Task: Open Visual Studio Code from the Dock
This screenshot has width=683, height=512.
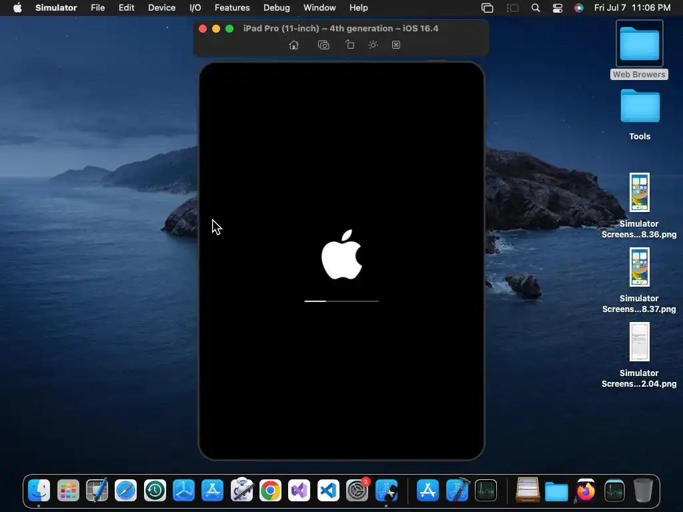Action: click(x=328, y=491)
